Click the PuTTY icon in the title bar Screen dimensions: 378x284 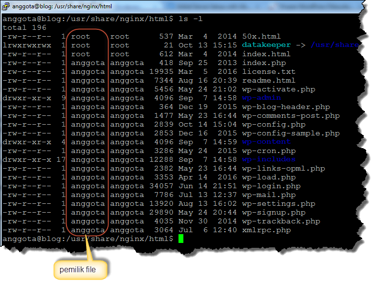click(x=6, y=6)
